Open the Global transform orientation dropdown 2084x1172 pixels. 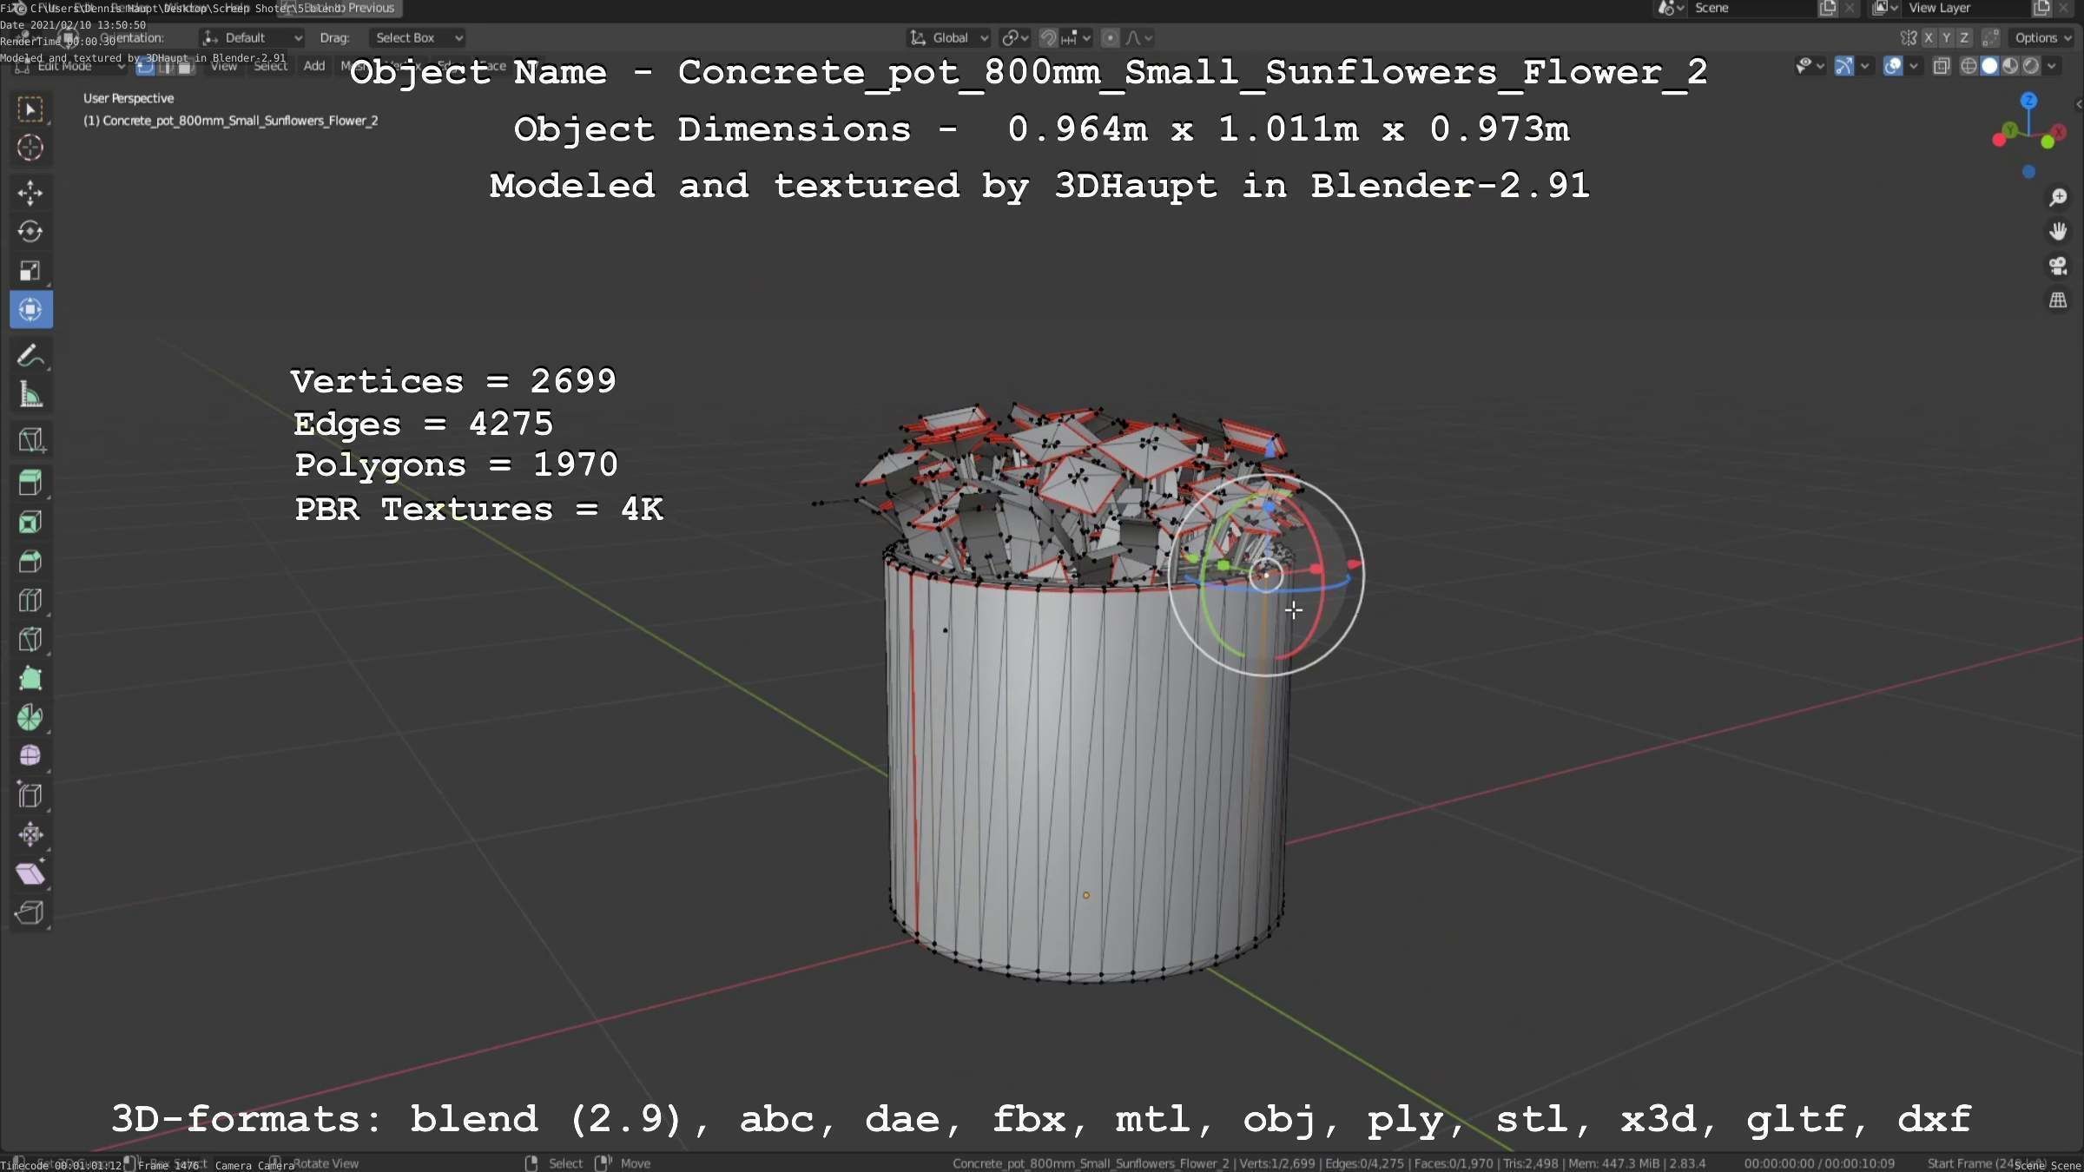(x=948, y=38)
